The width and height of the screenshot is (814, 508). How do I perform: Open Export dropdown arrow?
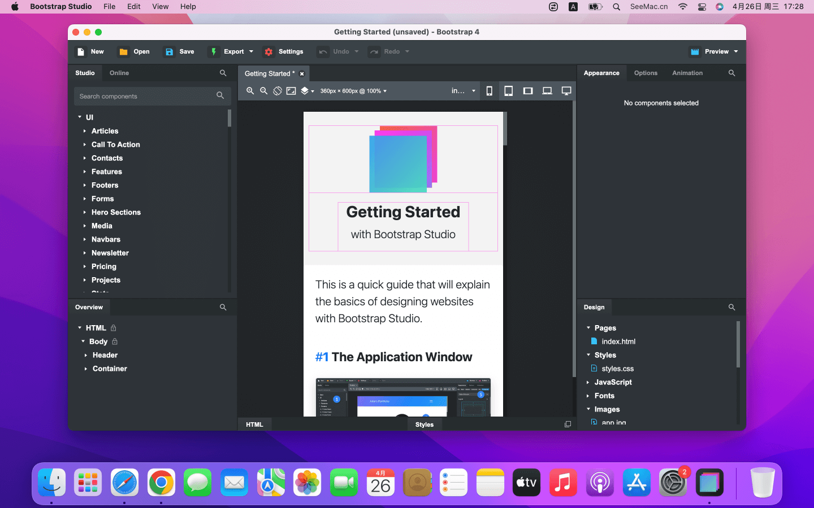click(x=251, y=51)
